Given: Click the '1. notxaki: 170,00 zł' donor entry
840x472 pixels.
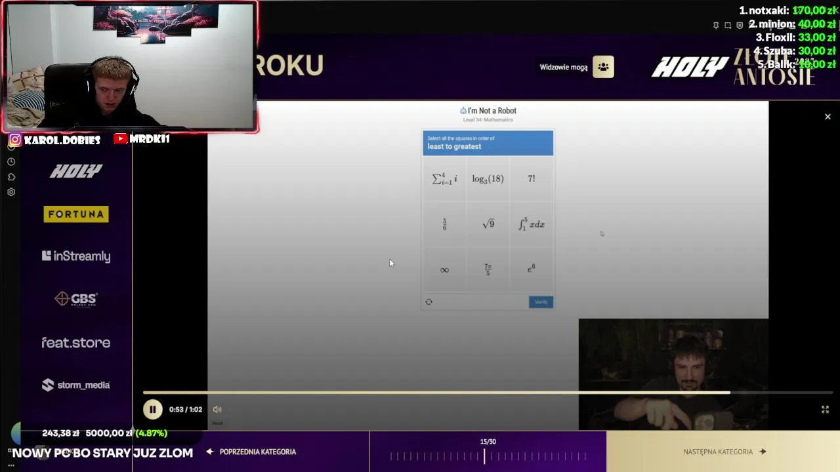Looking at the screenshot, I should [x=787, y=10].
